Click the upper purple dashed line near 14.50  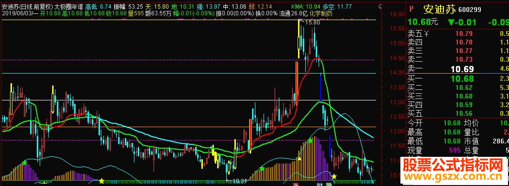click(x=188, y=60)
